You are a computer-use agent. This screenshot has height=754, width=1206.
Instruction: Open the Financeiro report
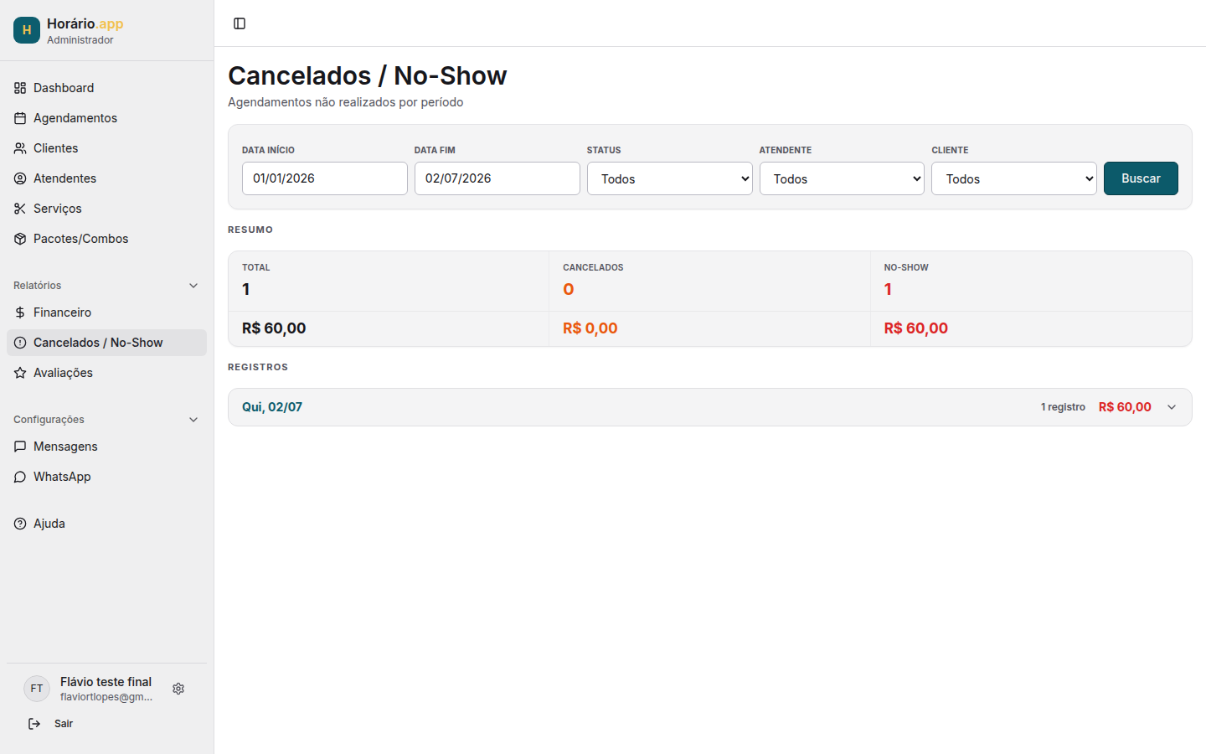106,312
